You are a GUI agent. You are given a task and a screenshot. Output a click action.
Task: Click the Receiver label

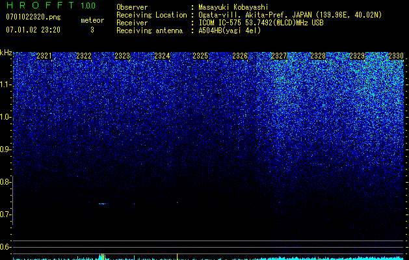132,23
